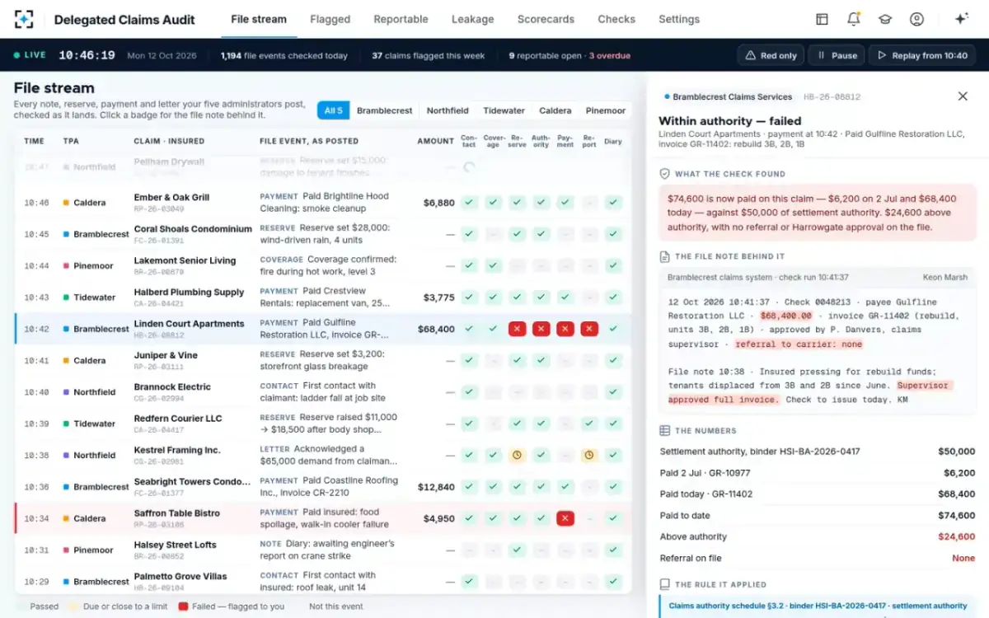Click the 37 claims flagged this week stat

(x=427, y=56)
